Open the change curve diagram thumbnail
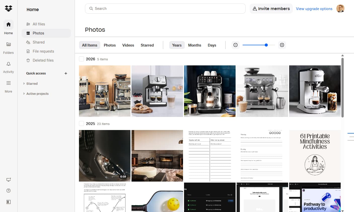The width and height of the screenshot is (354, 212). pos(105,197)
